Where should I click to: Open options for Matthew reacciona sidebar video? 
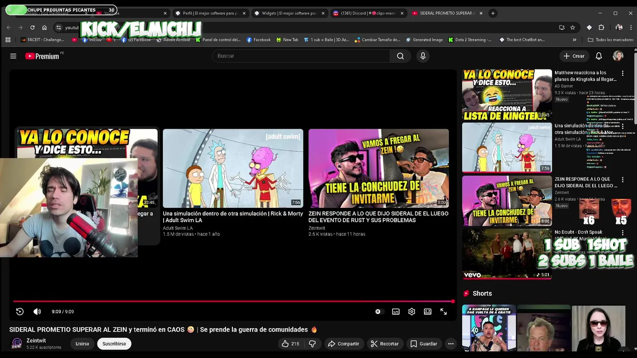click(x=623, y=73)
